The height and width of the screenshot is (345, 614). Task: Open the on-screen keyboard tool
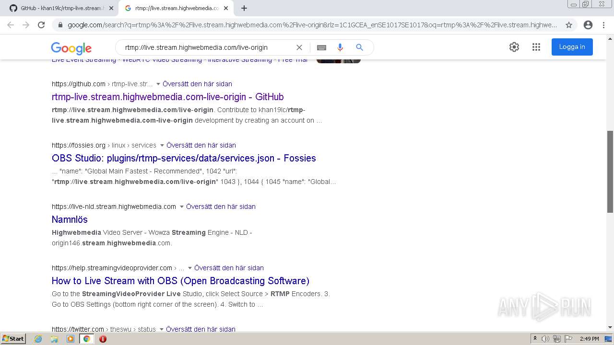pyautogui.click(x=322, y=47)
